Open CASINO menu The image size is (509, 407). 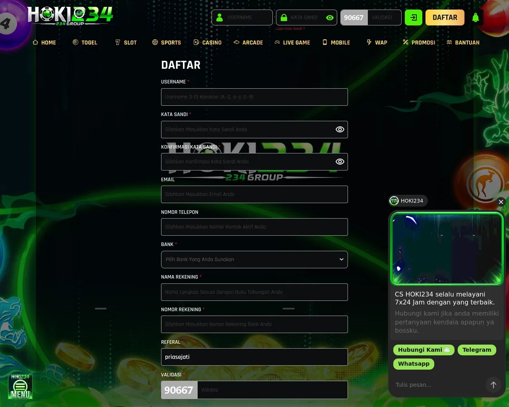(208, 43)
